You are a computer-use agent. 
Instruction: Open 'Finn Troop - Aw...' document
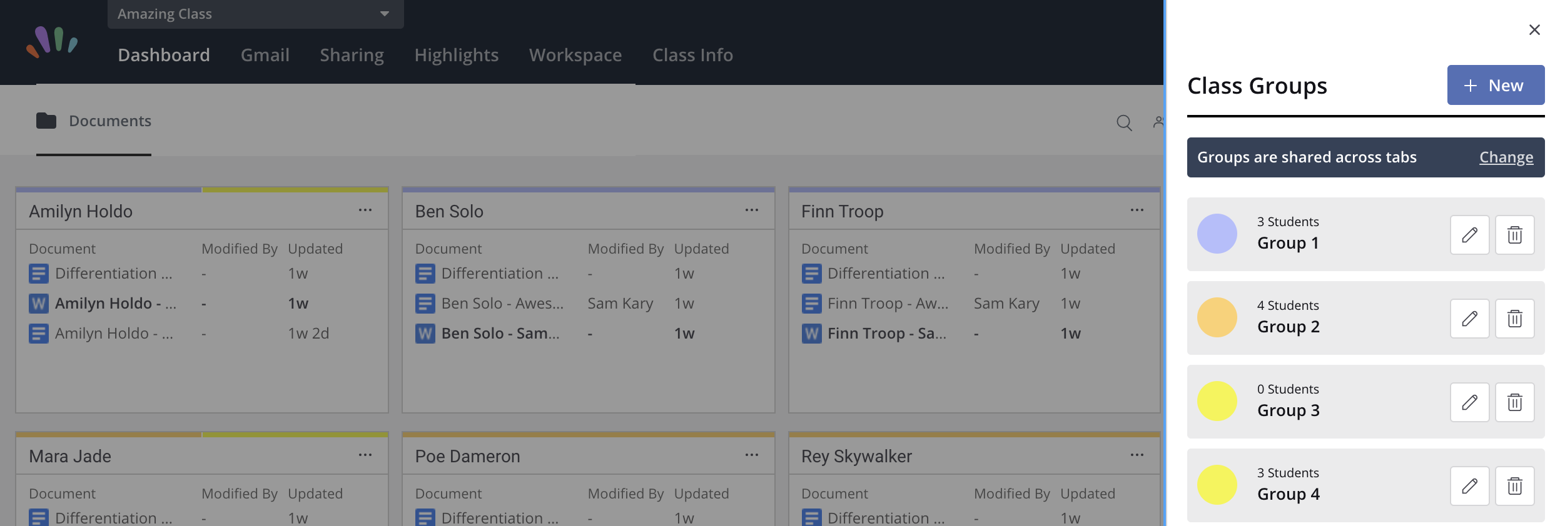888,304
